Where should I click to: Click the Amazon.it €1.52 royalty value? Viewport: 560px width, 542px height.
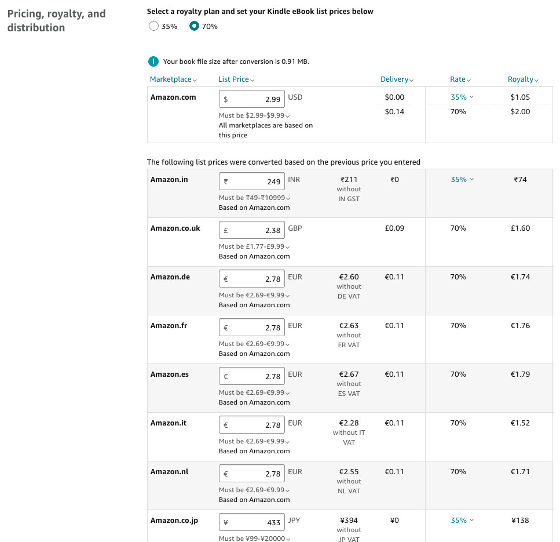[x=521, y=423]
